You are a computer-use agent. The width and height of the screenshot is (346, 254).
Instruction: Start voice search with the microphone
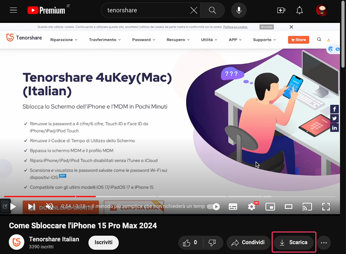pyautogui.click(x=239, y=10)
